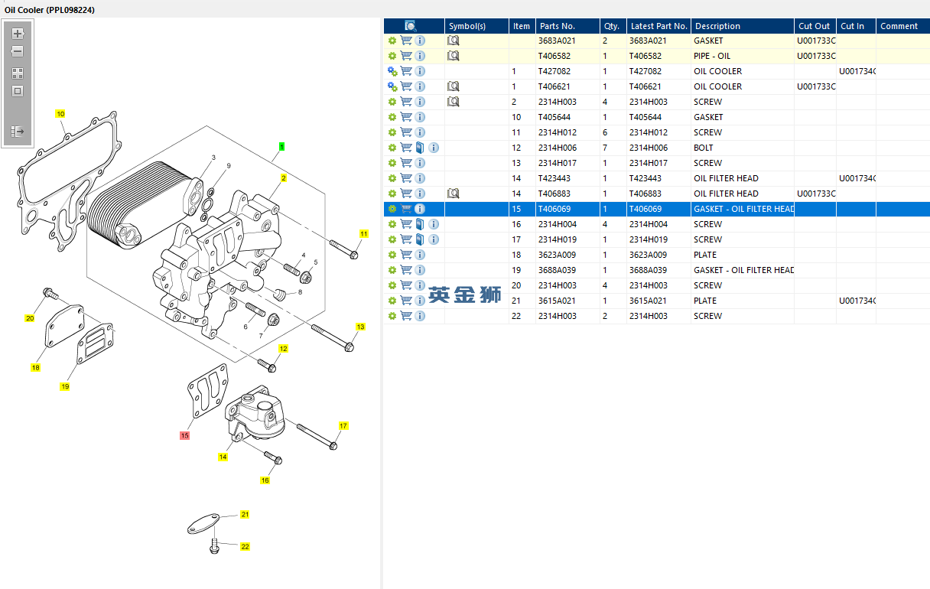Click the single-square fit view icon
This screenshot has height=589, width=930.
(18, 91)
